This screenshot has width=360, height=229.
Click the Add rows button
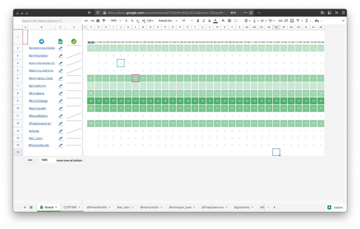(x=30, y=160)
